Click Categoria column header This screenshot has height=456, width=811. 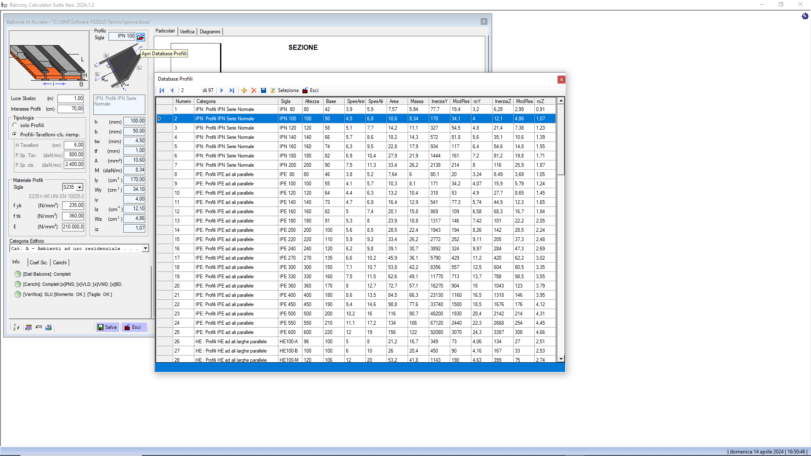click(236, 101)
